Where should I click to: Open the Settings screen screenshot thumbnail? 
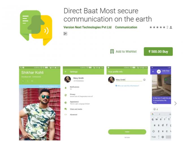[83, 103]
